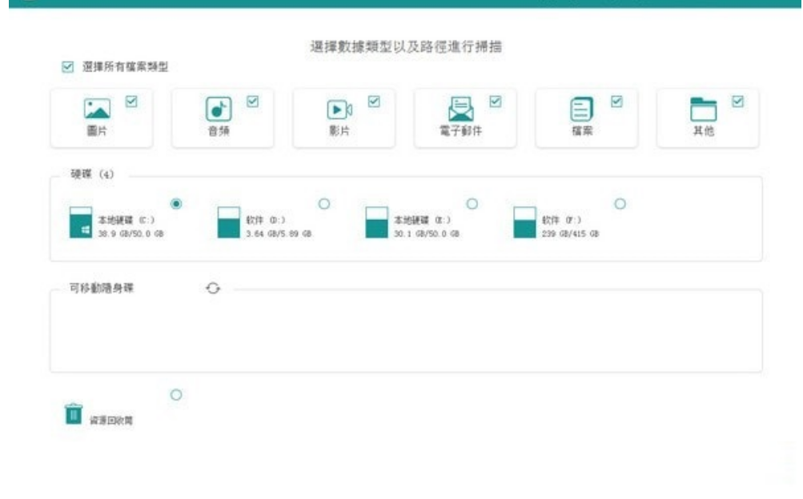Uncheck the checkbox on the 其他 card
The height and width of the screenshot is (499, 803).
click(737, 101)
